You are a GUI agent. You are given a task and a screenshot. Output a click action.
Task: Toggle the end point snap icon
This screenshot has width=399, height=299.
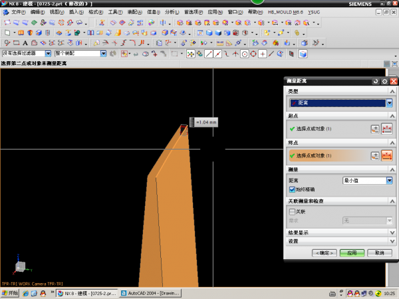(209, 54)
